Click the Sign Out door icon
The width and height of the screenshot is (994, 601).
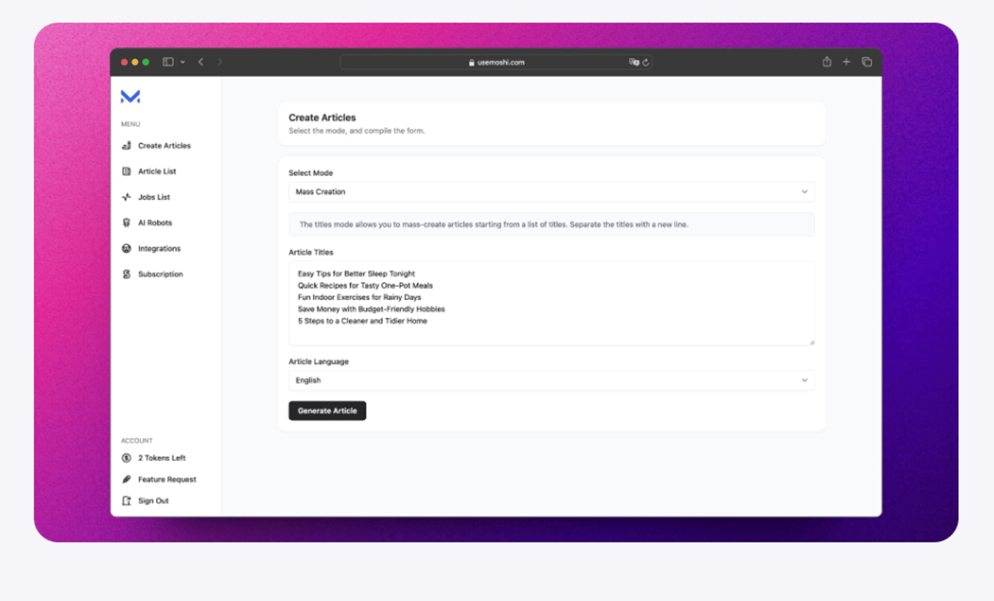click(x=126, y=501)
